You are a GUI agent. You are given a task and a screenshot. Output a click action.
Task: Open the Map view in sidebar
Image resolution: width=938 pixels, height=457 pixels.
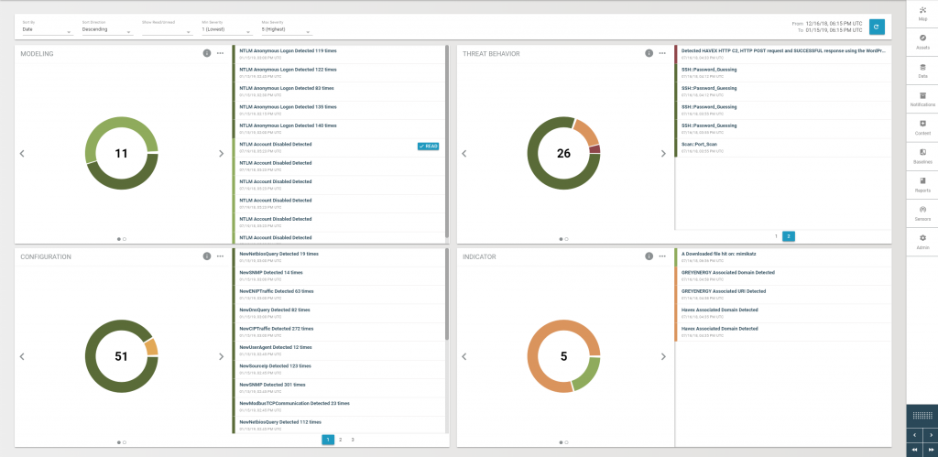[x=922, y=14]
